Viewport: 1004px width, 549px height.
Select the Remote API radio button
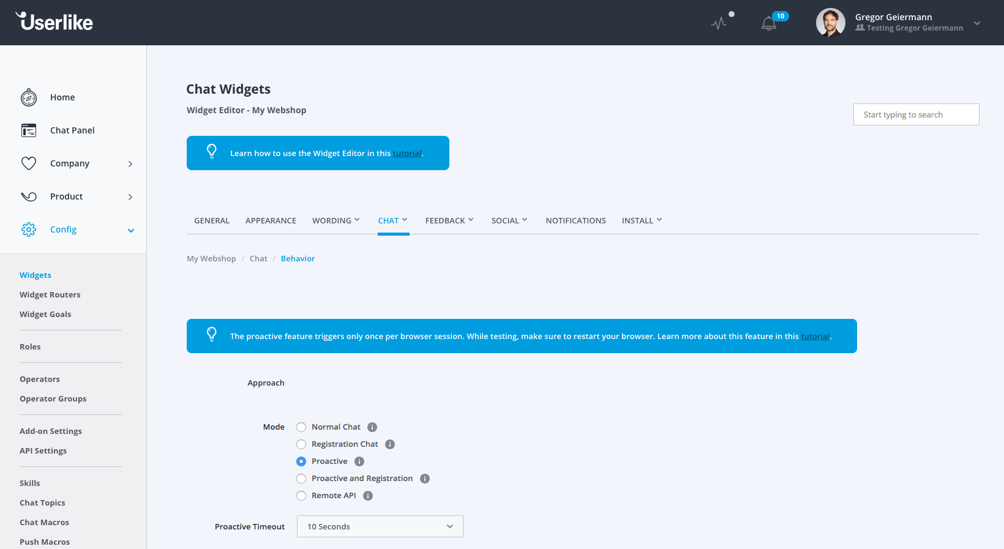click(x=301, y=496)
